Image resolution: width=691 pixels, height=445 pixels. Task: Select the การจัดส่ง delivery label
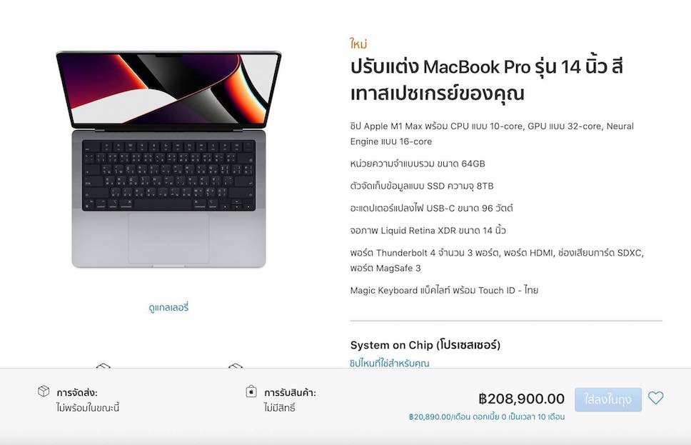tap(77, 393)
